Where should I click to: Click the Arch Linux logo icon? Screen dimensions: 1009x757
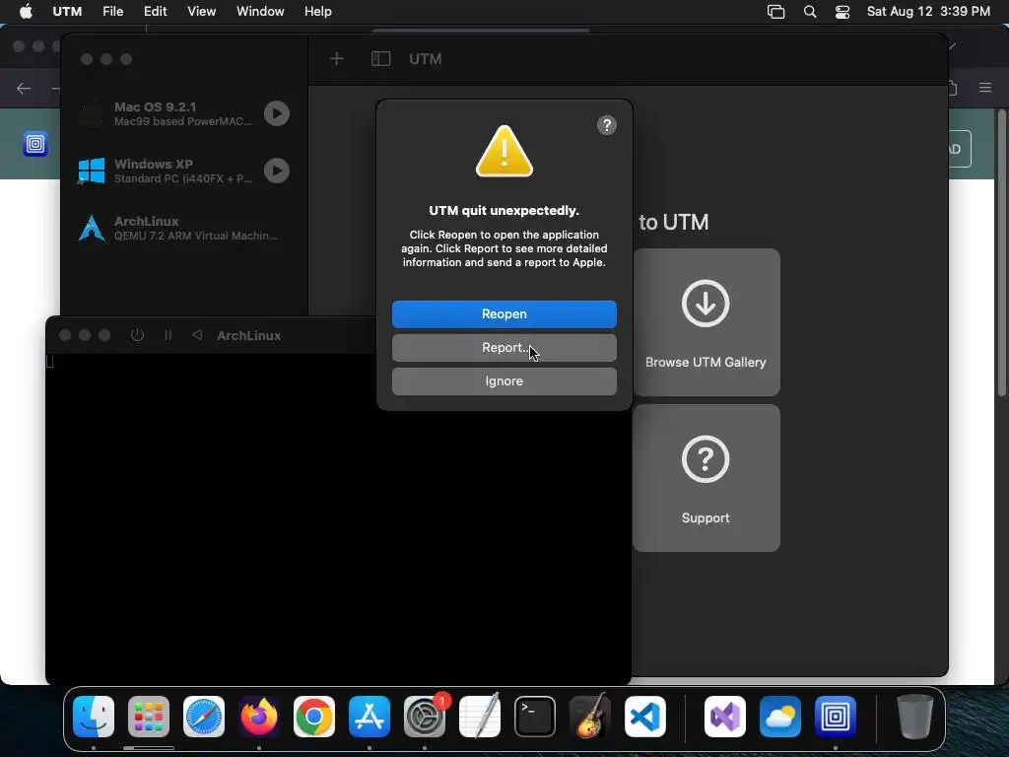point(92,228)
